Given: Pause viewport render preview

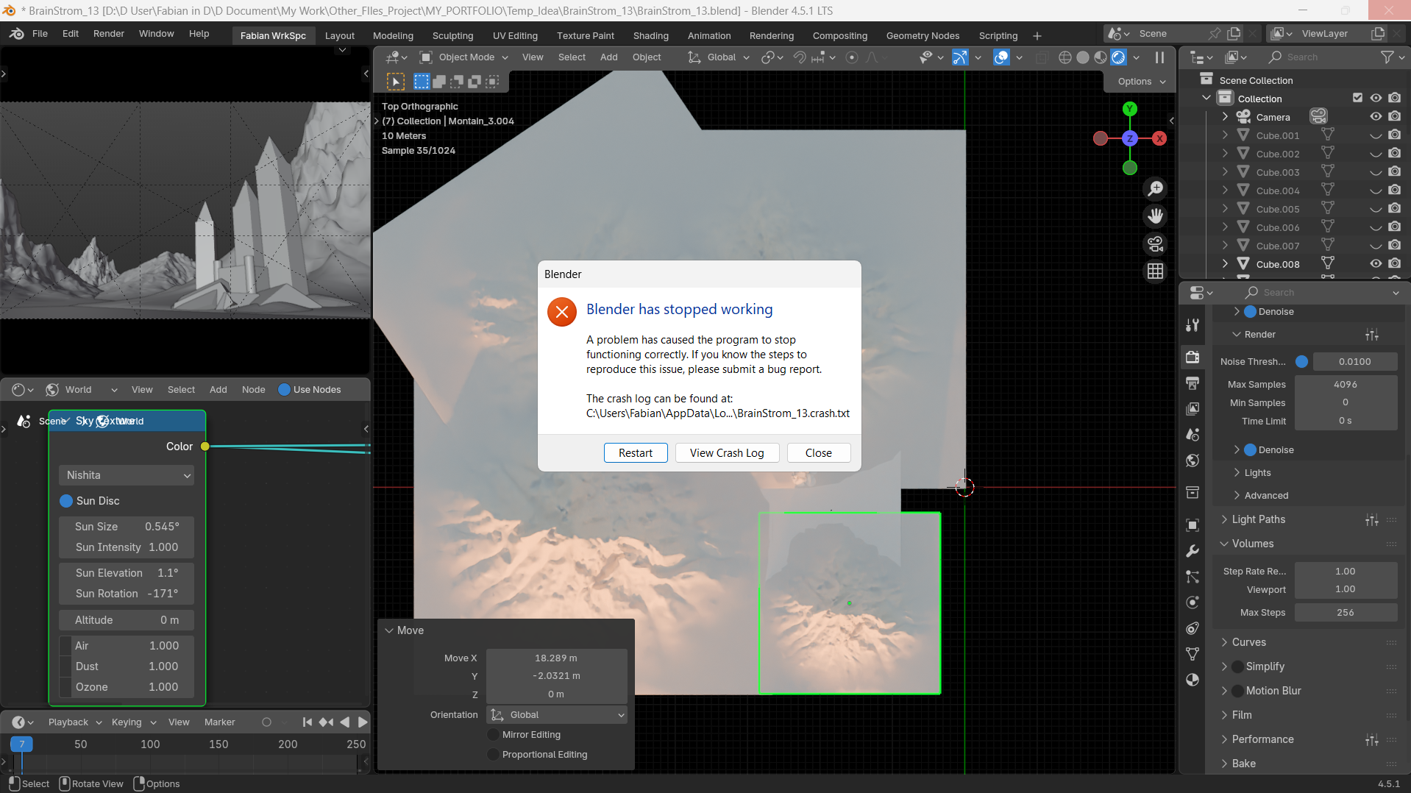Looking at the screenshot, I should click(x=1159, y=57).
